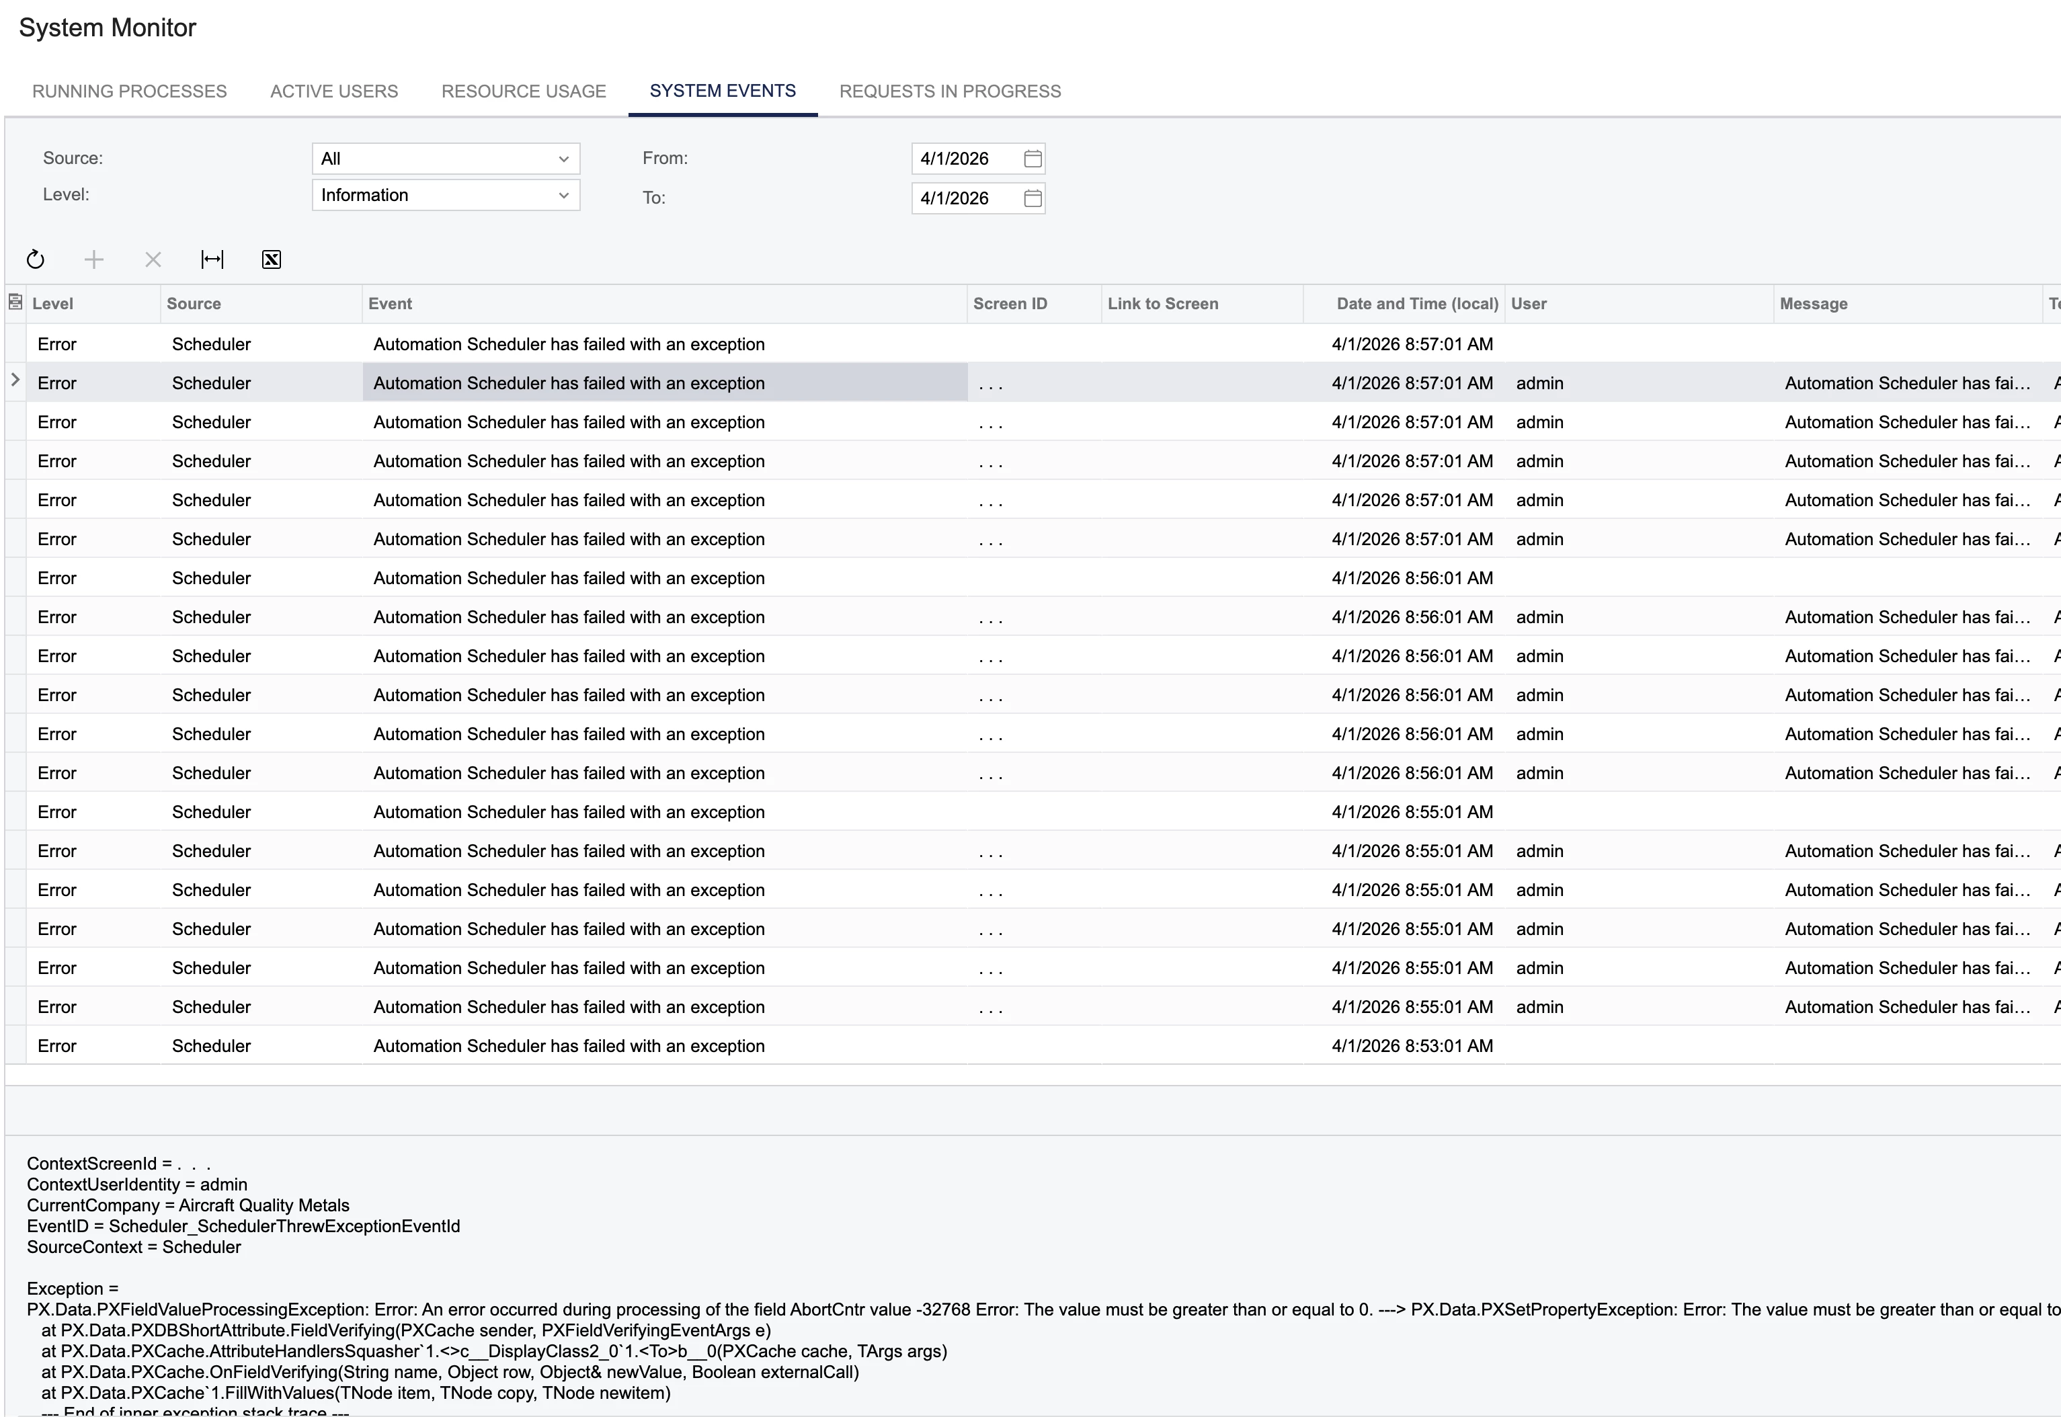Image resolution: width=2061 pixels, height=1417 pixels.
Task: Switch to the Running Processes tab
Action: click(x=130, y=91)
